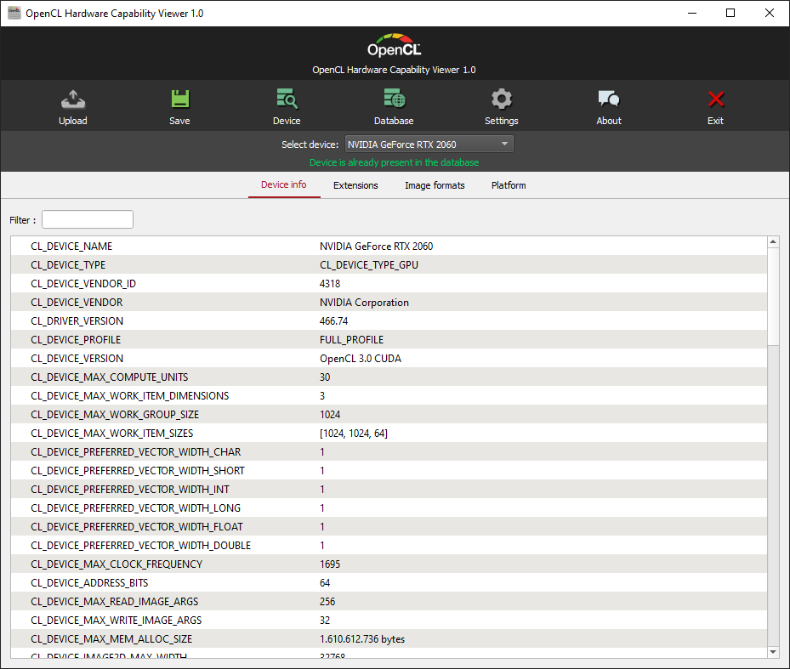The height and width of the screenshot is (669, 790).
Task: Switch to the Image formats tab
Action: (435, 185)
